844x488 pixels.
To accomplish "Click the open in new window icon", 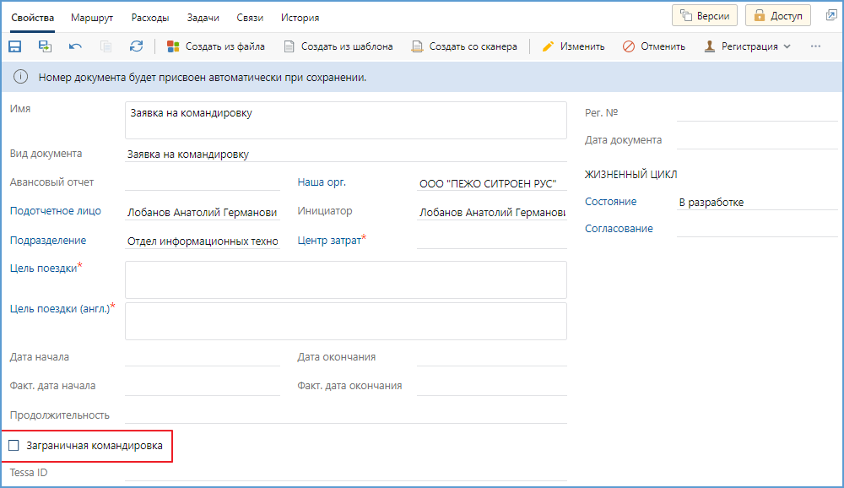I will (x=831, y=15).
